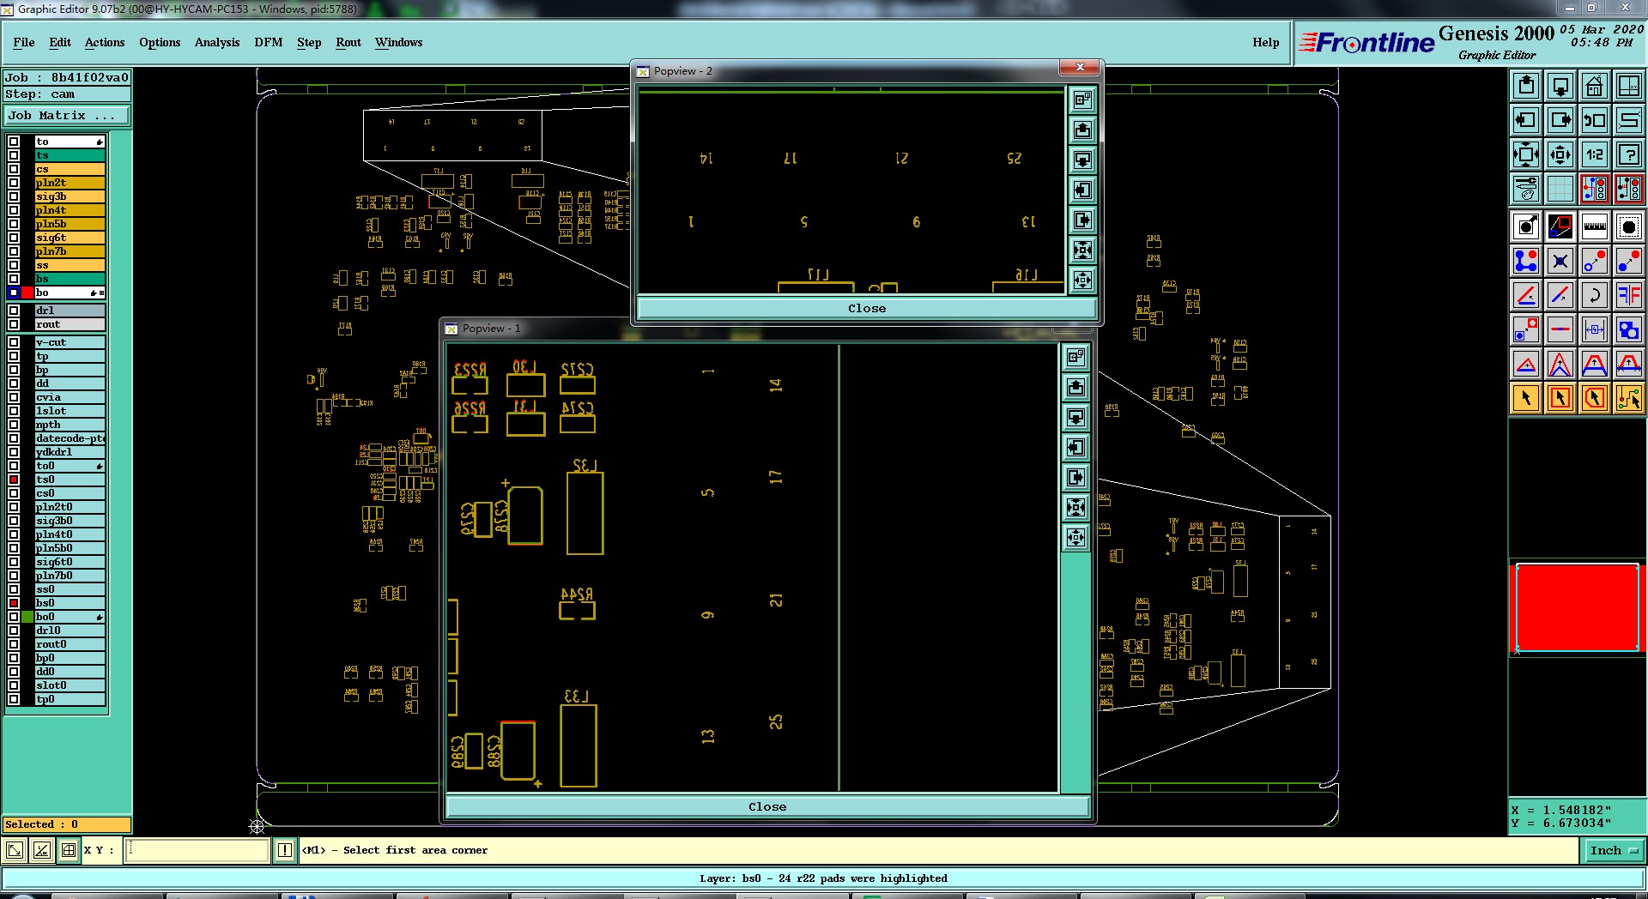The width and height of the screenshot is (1648, 899).
Task: Toggle the checkbox for layer v-cut
Action: (14, 342)
